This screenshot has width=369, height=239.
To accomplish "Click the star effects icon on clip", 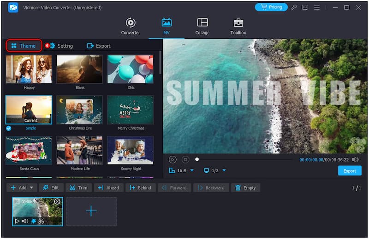I will pyautogui.click(x=33, y=221).
